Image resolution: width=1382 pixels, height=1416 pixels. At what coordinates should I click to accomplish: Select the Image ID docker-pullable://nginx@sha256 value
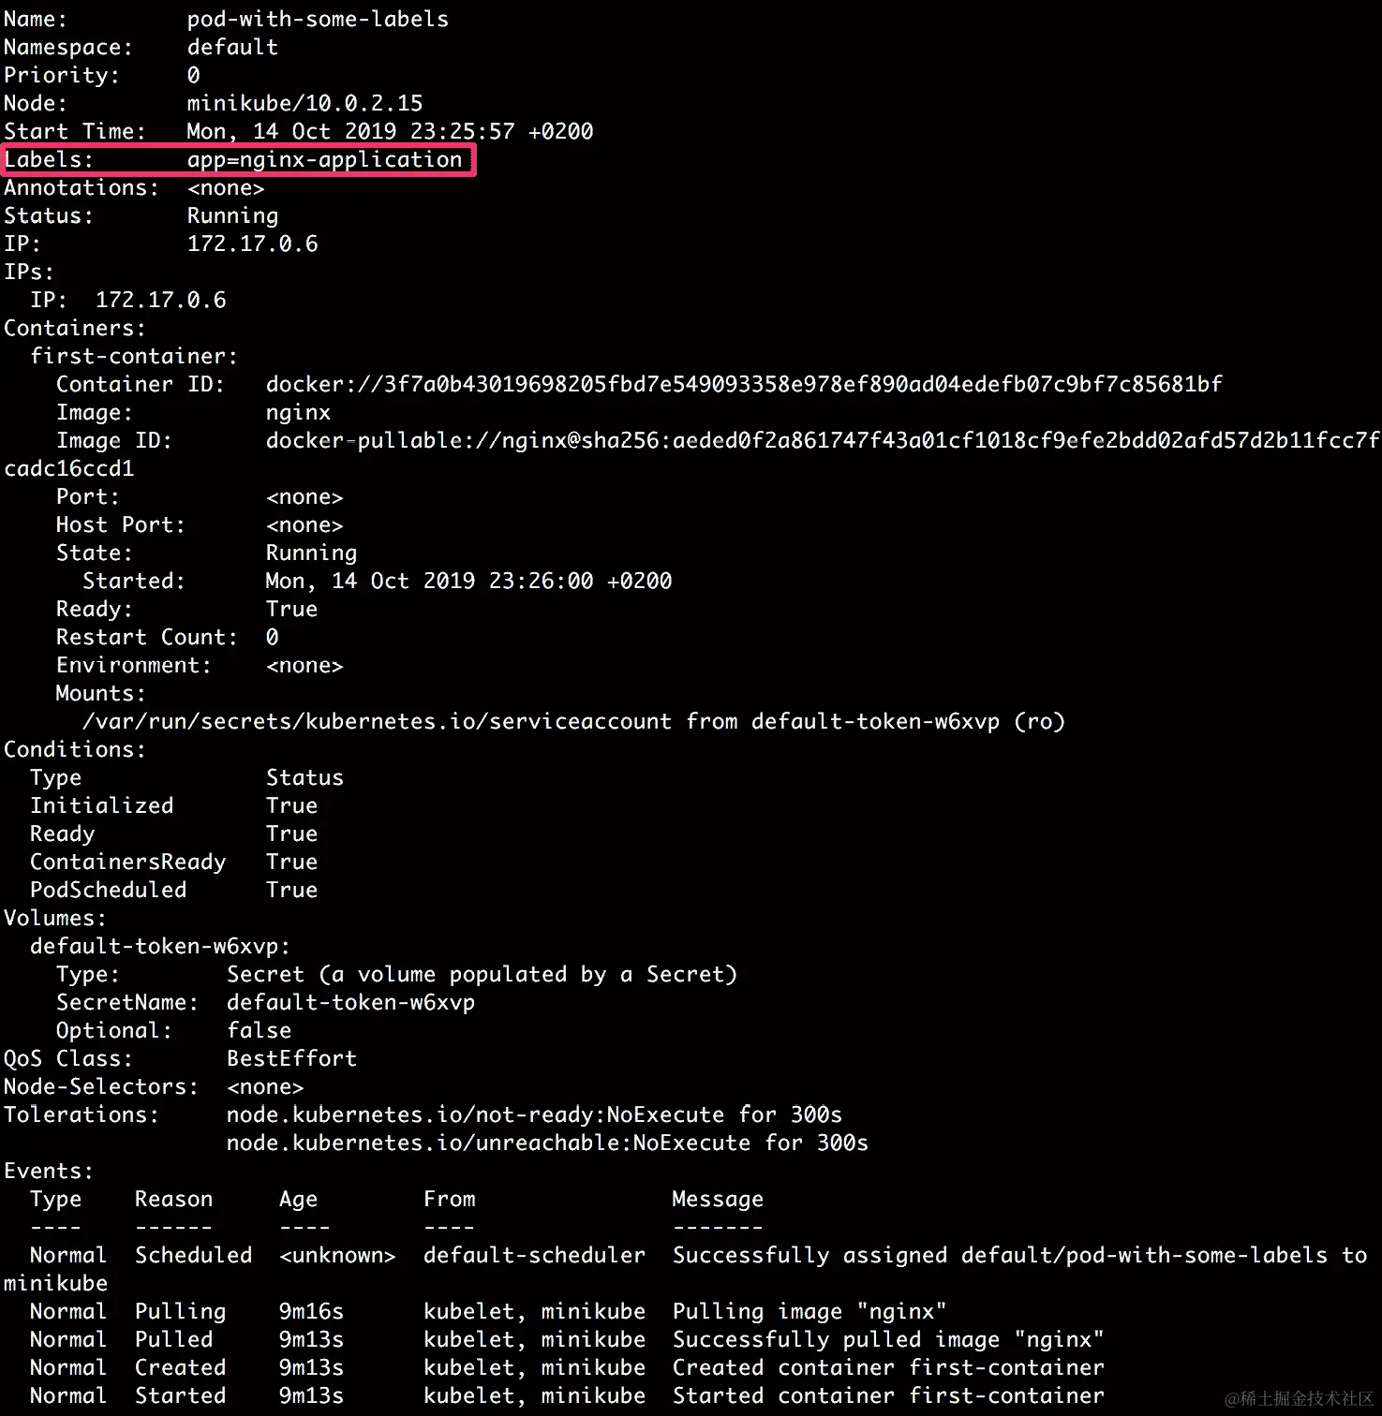823,440
